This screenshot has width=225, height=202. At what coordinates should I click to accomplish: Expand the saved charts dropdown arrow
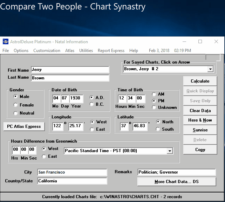pyautogui.click(x=210, y=69)
